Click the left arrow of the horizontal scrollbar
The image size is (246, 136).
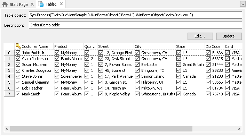7,129
